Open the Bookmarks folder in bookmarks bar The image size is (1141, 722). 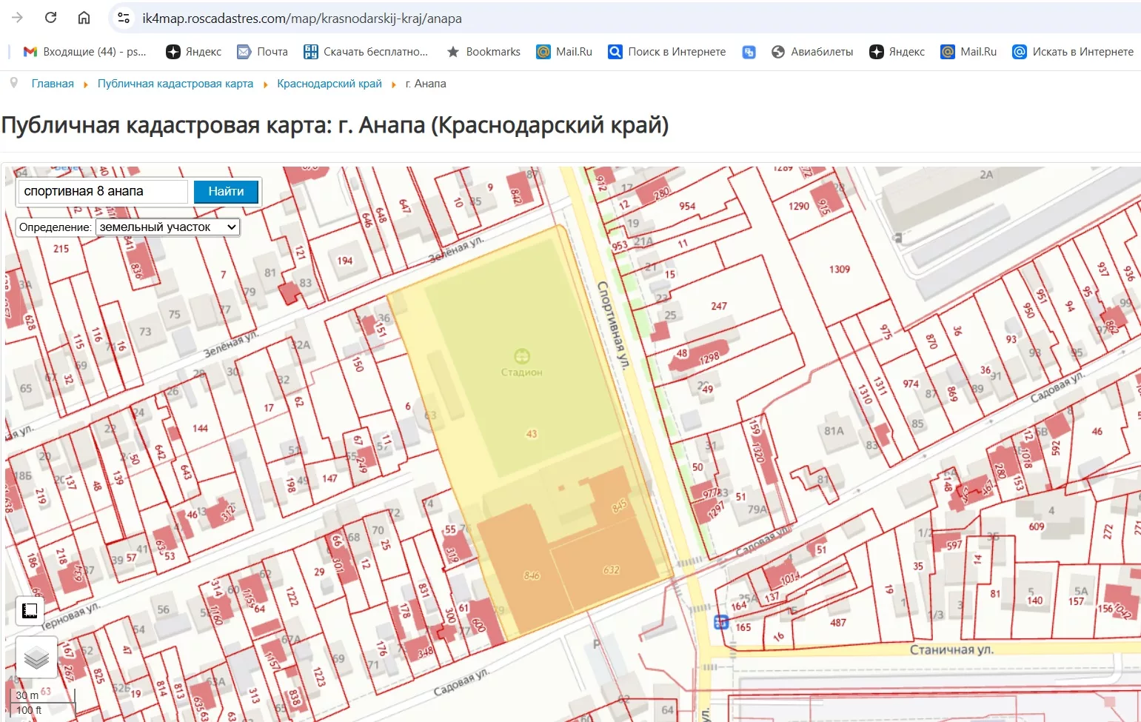pos(483,52)
